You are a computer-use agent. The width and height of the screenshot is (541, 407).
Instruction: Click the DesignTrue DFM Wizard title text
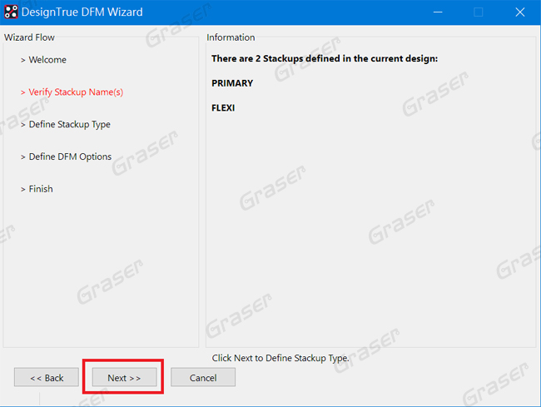pyautogui.click(x=82, y=12)
